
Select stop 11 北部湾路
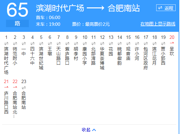(x=94, y=56)
